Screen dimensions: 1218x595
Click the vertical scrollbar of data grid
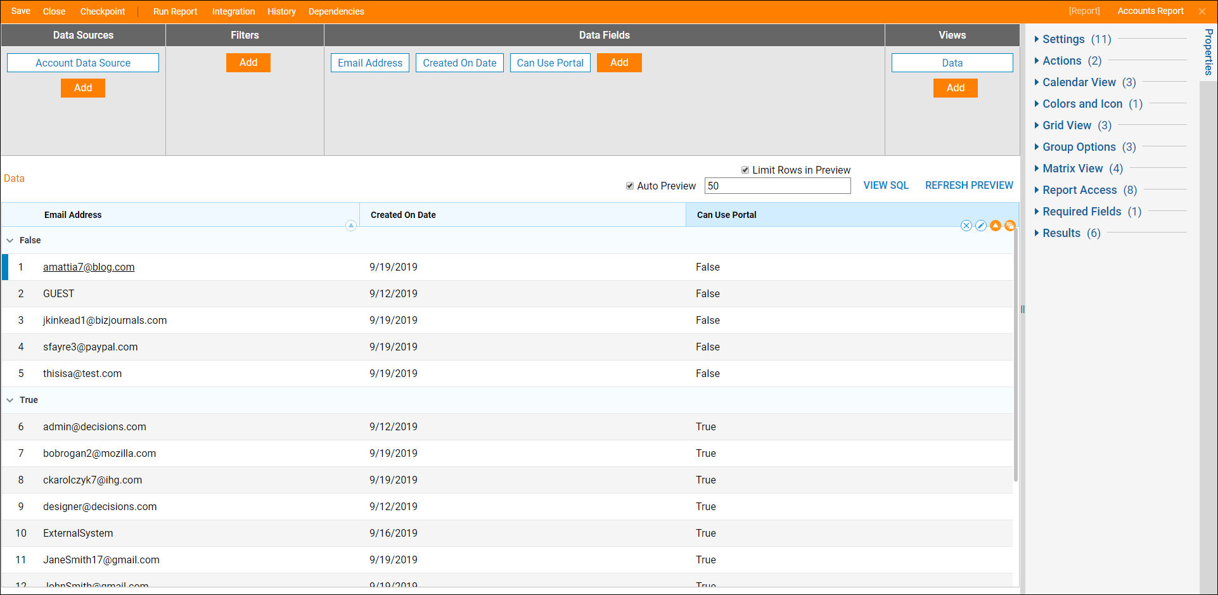1016,355
